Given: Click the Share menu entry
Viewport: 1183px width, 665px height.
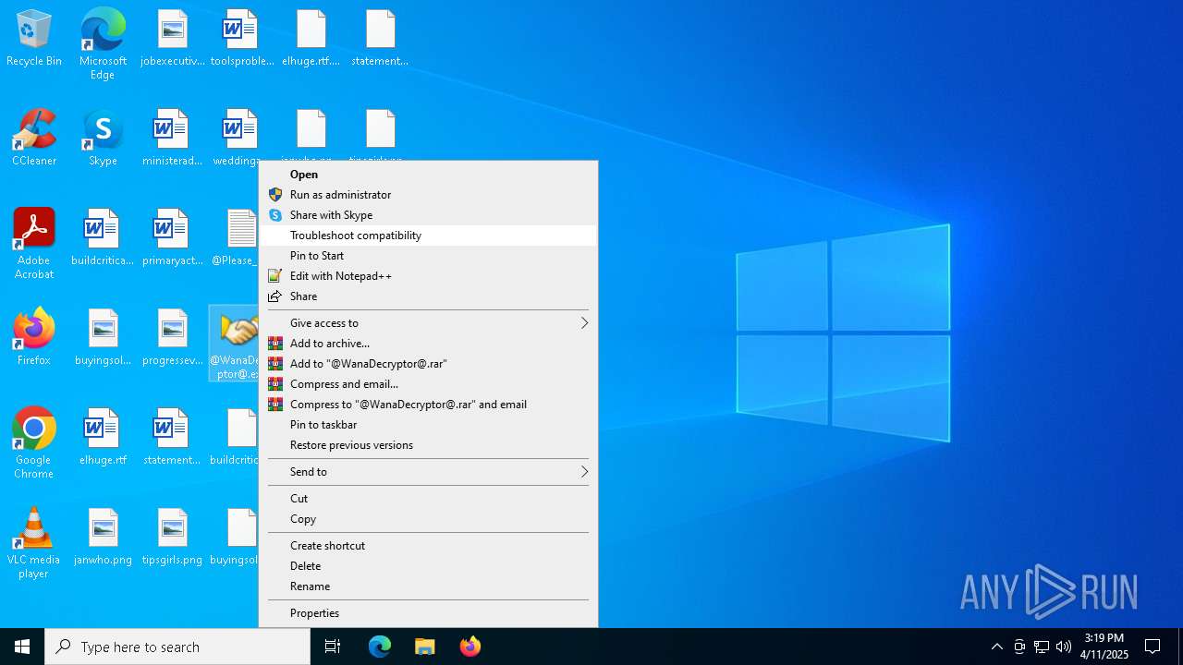Looking at the screenshot, I should tap(428, 296).
